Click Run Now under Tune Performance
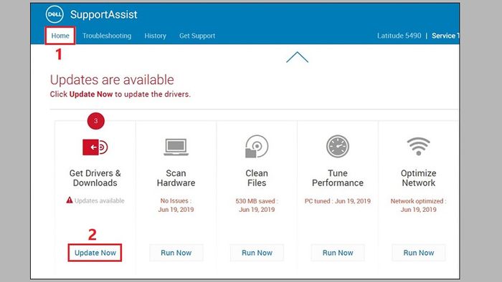Screen dimensions: 502x282 click(x=338, y=253)
